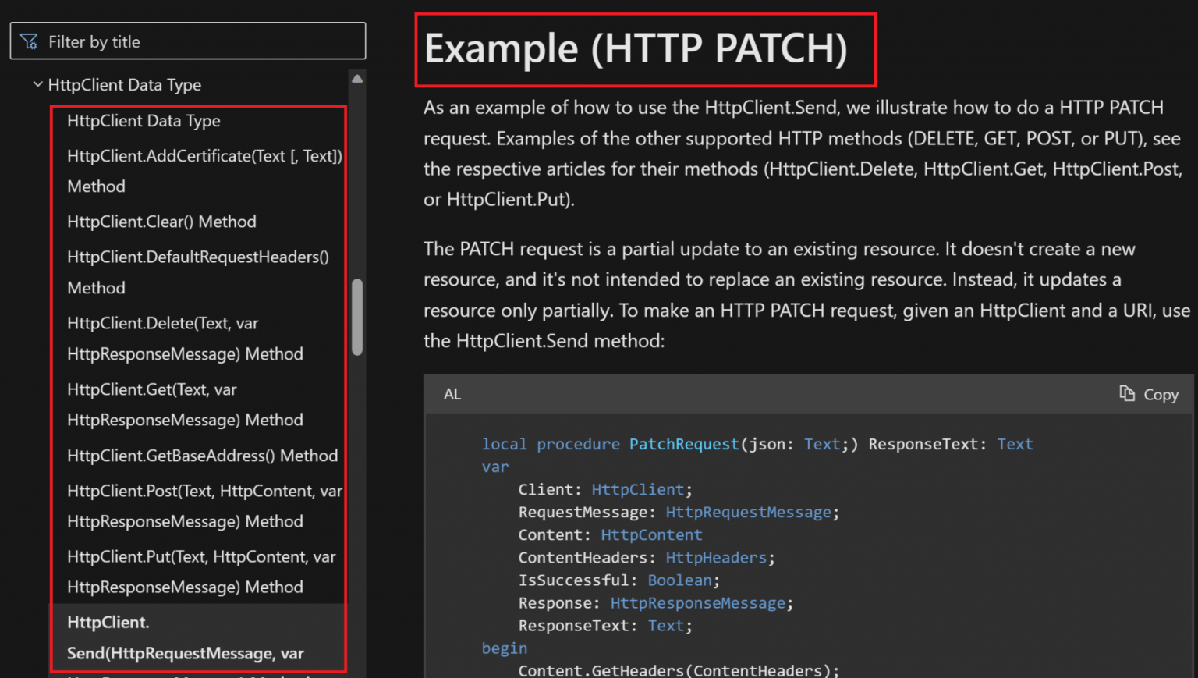Click the filter icon in the search box
Image resolution: width=1198 pixels, height=678 pixels.
click(x=29, y=41)
